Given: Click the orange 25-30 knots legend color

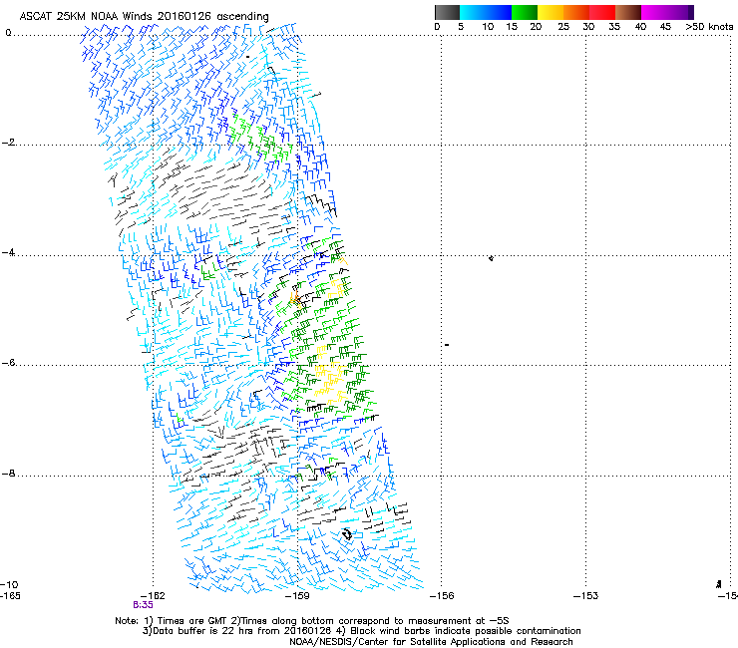Looking at the screenshot, I should point(576,12).
